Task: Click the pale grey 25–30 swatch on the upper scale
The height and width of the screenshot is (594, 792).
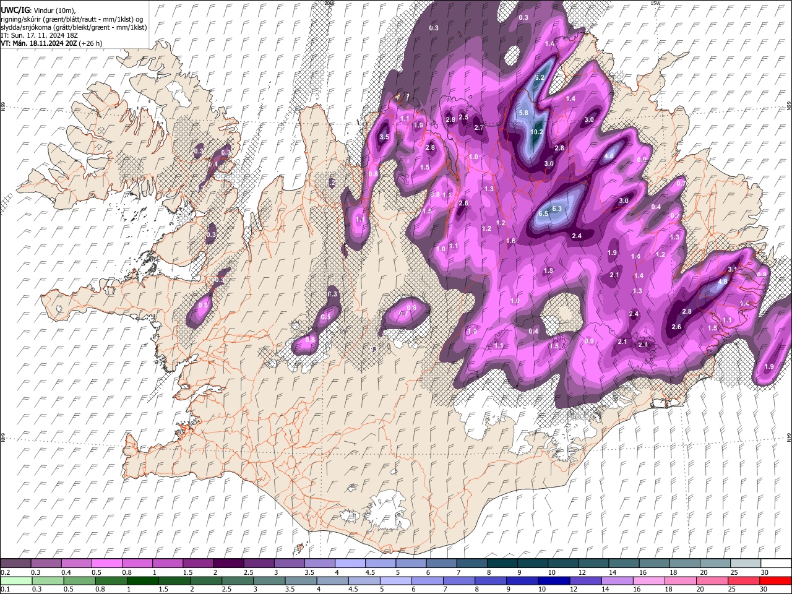Action: click(x=744, y=564)
